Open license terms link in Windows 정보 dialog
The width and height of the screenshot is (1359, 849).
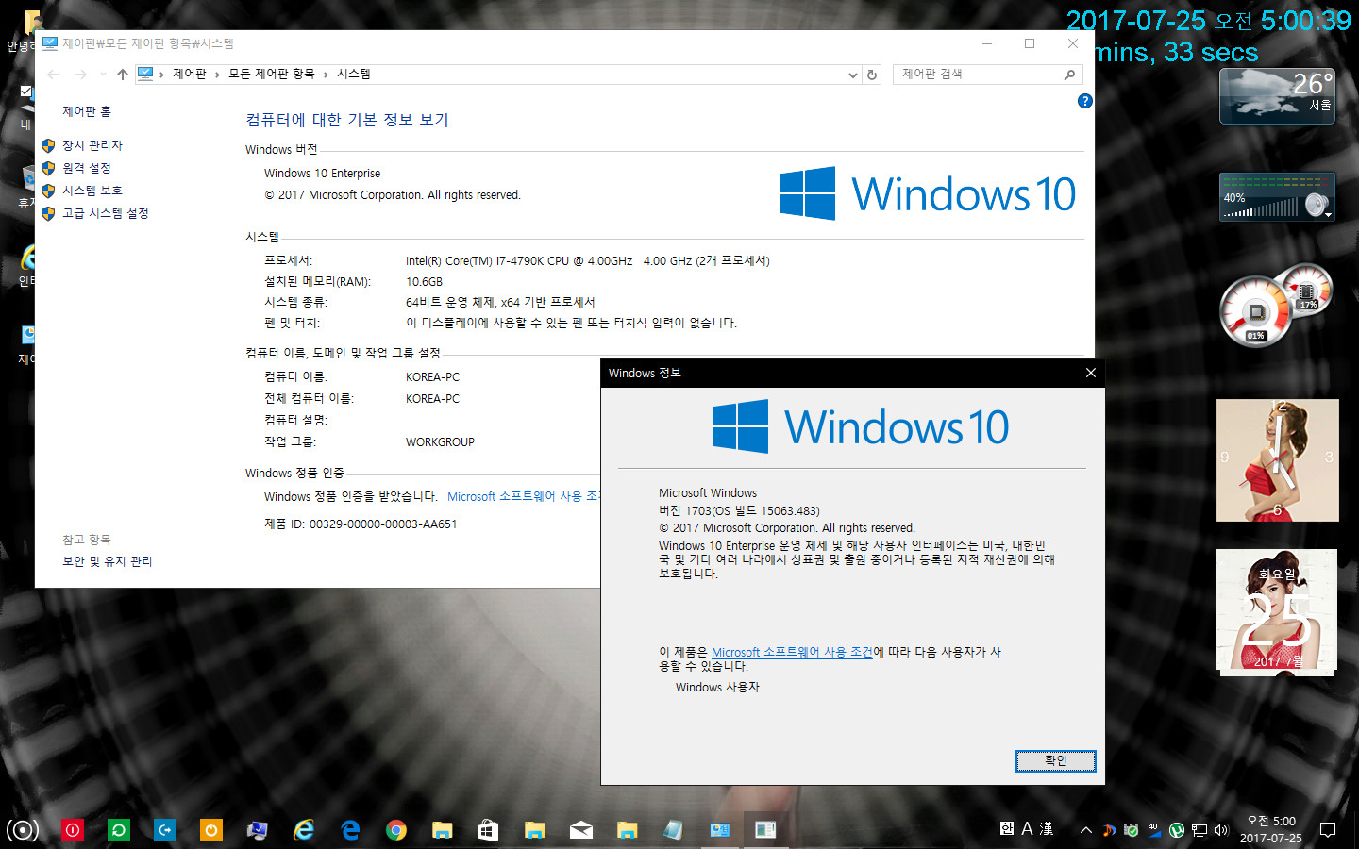click(792, 652)
